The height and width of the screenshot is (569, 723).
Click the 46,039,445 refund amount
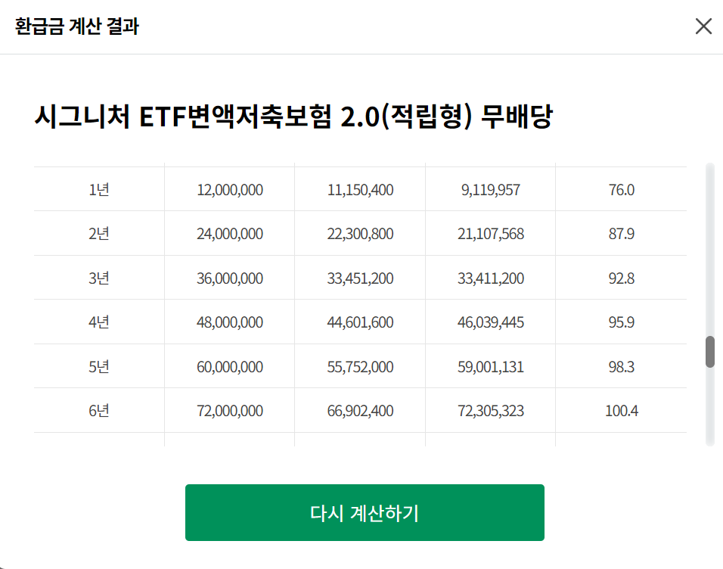coord(491,322)
